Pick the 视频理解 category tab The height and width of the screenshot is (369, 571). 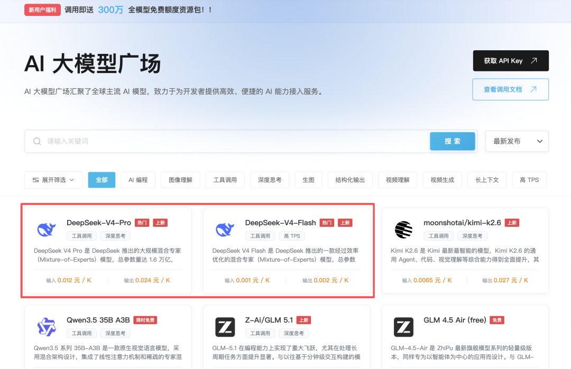point(398,180)
